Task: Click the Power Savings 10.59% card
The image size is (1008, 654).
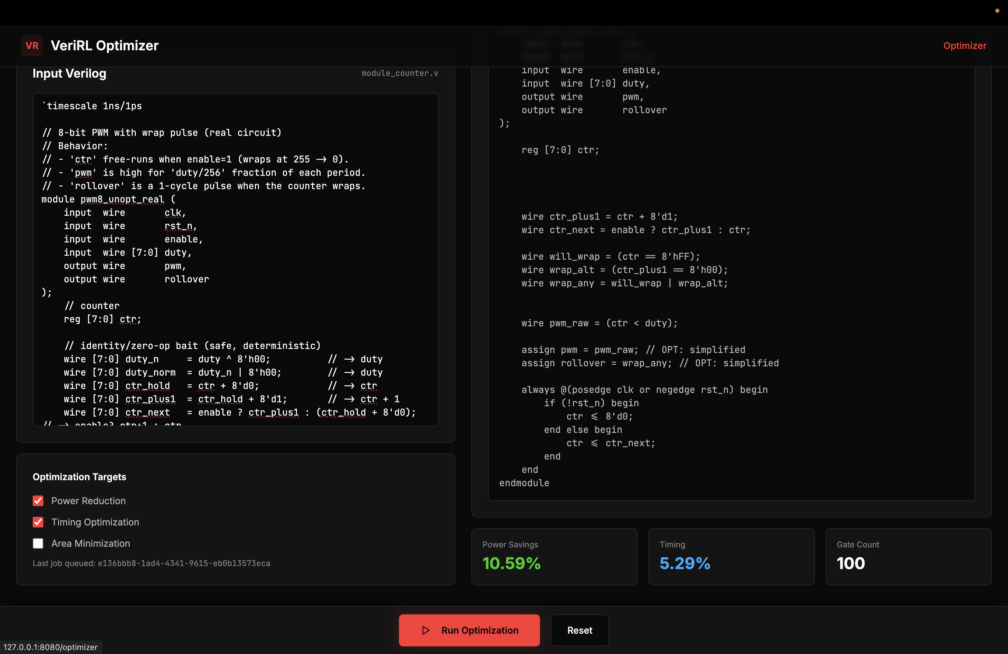Action: pyautogui.click(x=554, y=556)
